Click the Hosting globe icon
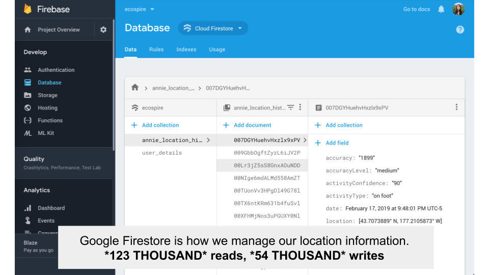 pos(28,107)
